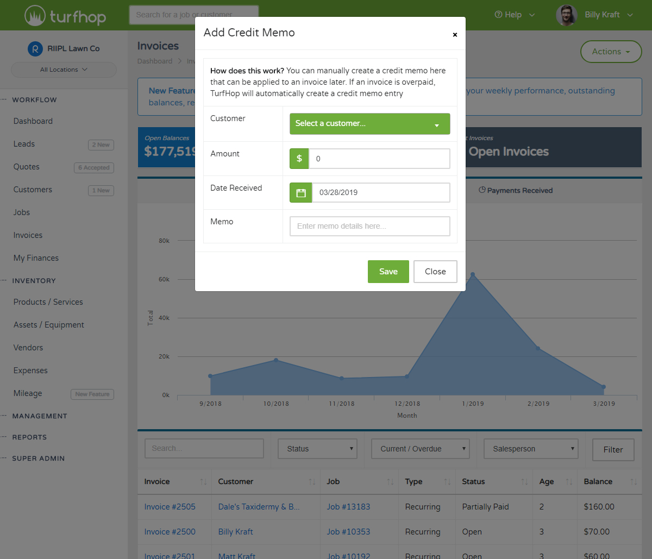Open the Salesperson filter dropdown
The image size is (652, 559).
[530, 449]
